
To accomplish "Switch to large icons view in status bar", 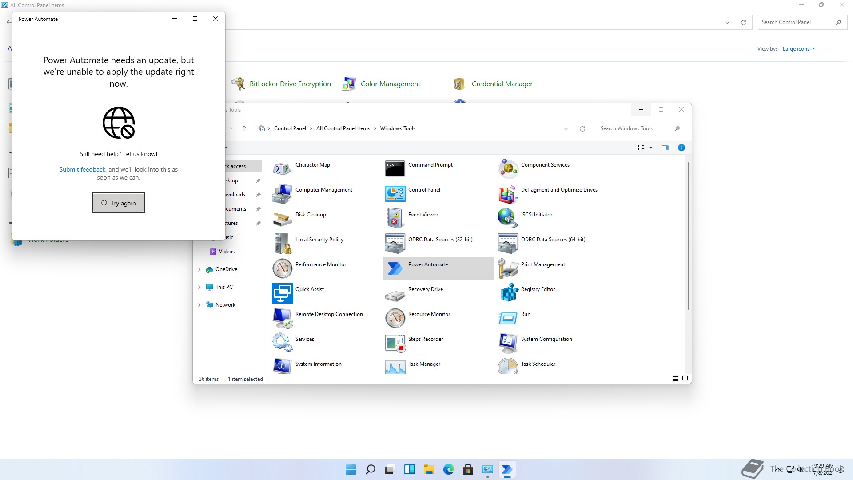I will (685, 379).
